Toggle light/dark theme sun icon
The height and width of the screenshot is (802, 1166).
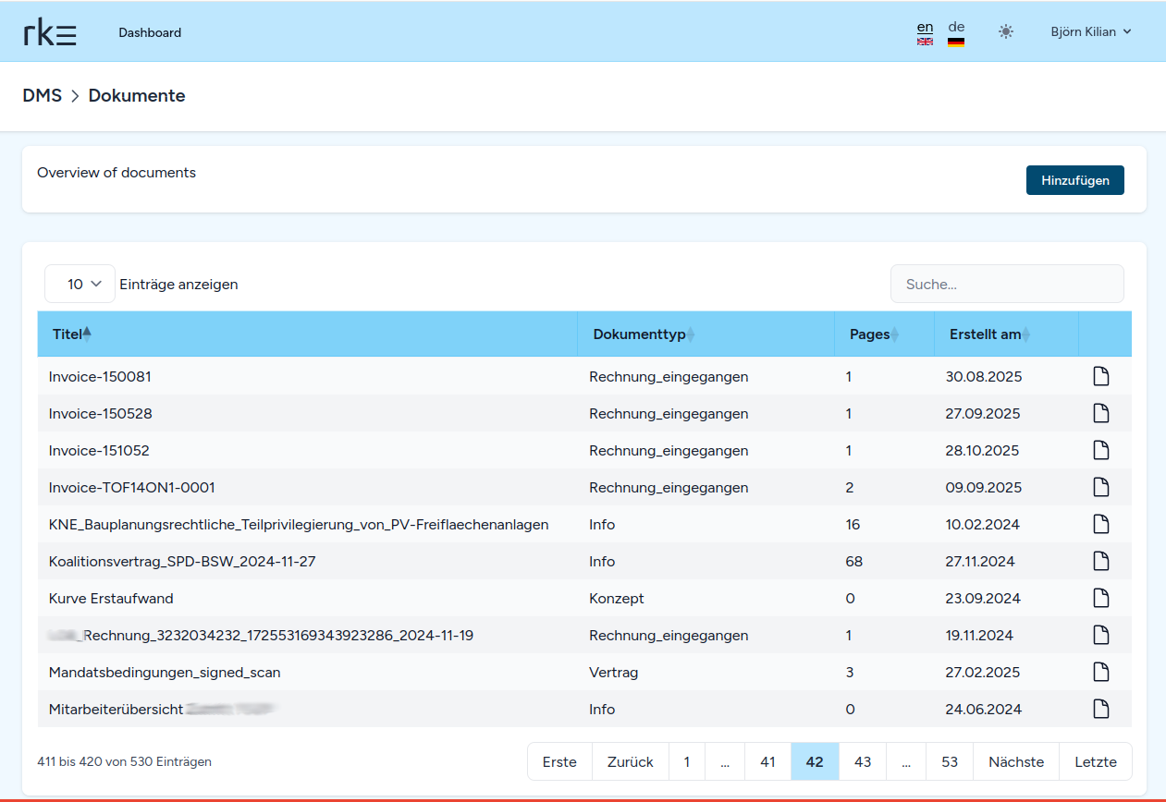[1006, 31]
